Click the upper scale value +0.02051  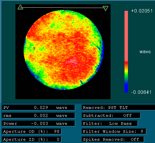(142, 11)
